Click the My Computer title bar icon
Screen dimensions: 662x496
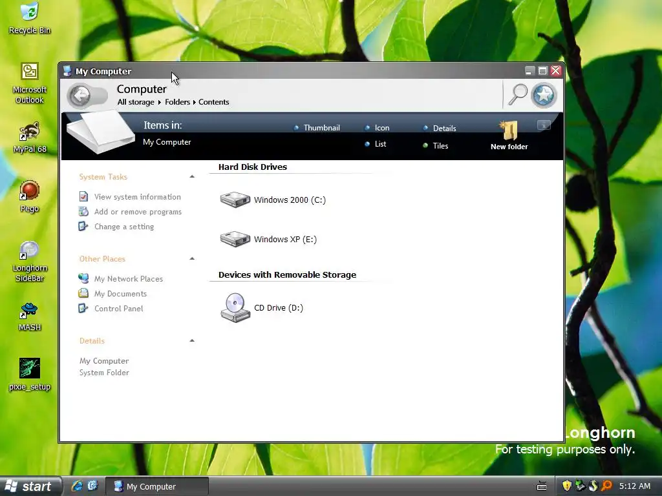[x=67, y=71]
